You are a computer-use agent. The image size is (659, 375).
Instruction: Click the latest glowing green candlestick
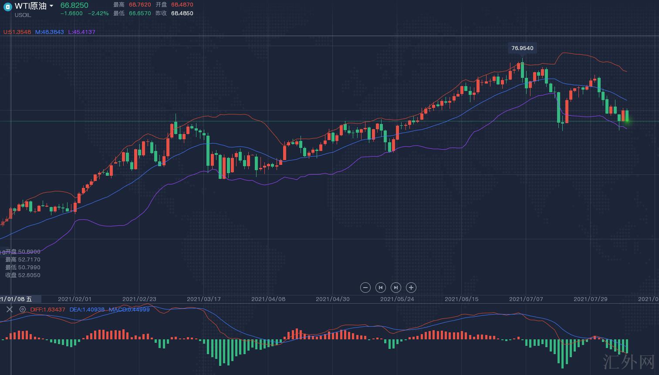627,116
